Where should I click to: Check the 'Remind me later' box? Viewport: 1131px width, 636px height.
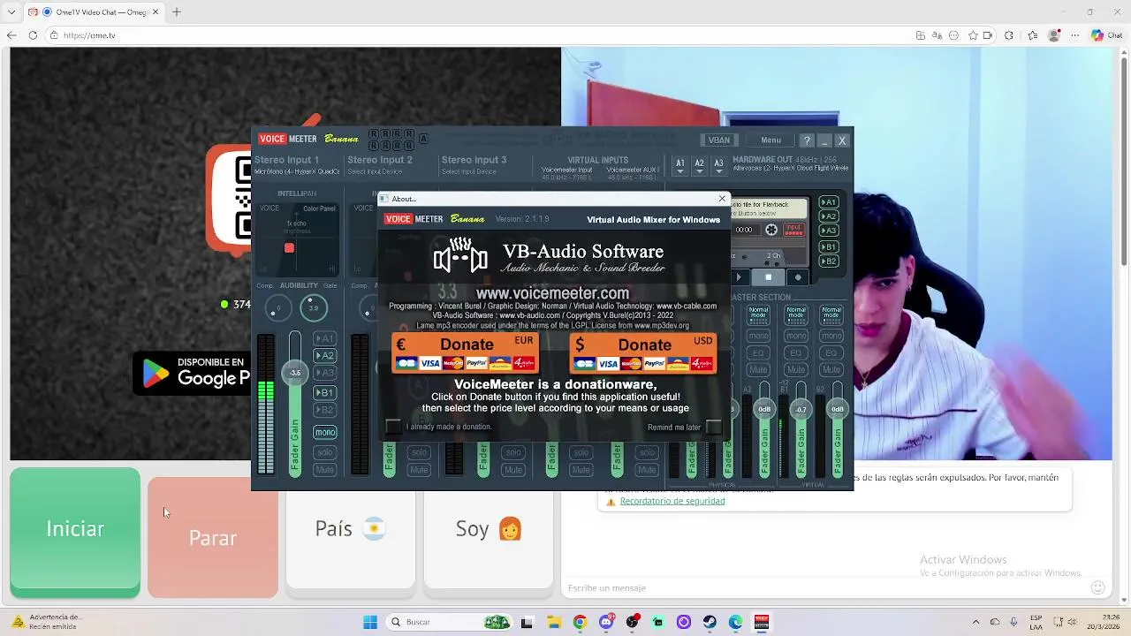pos(714,427)
